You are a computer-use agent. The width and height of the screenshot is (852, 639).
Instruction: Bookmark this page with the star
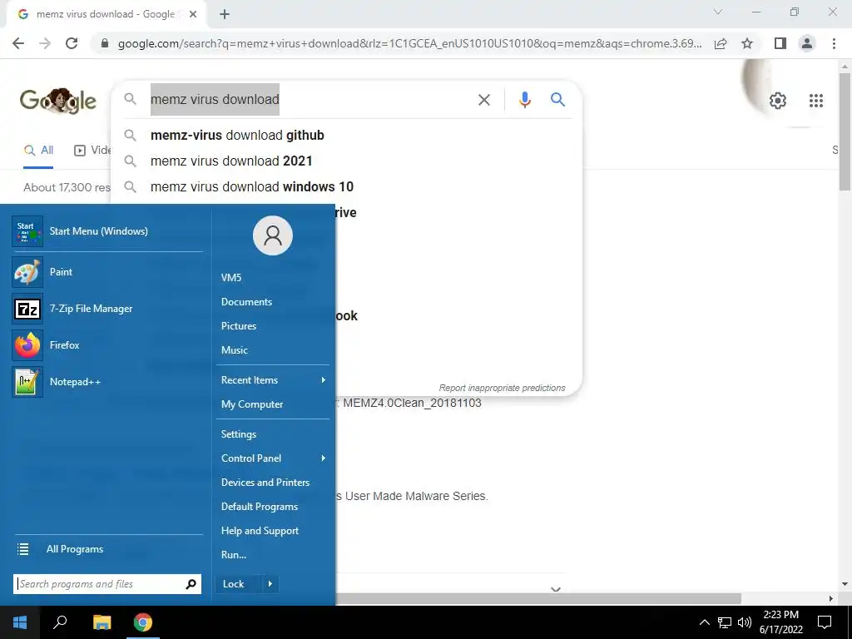[x=747, y=43]
